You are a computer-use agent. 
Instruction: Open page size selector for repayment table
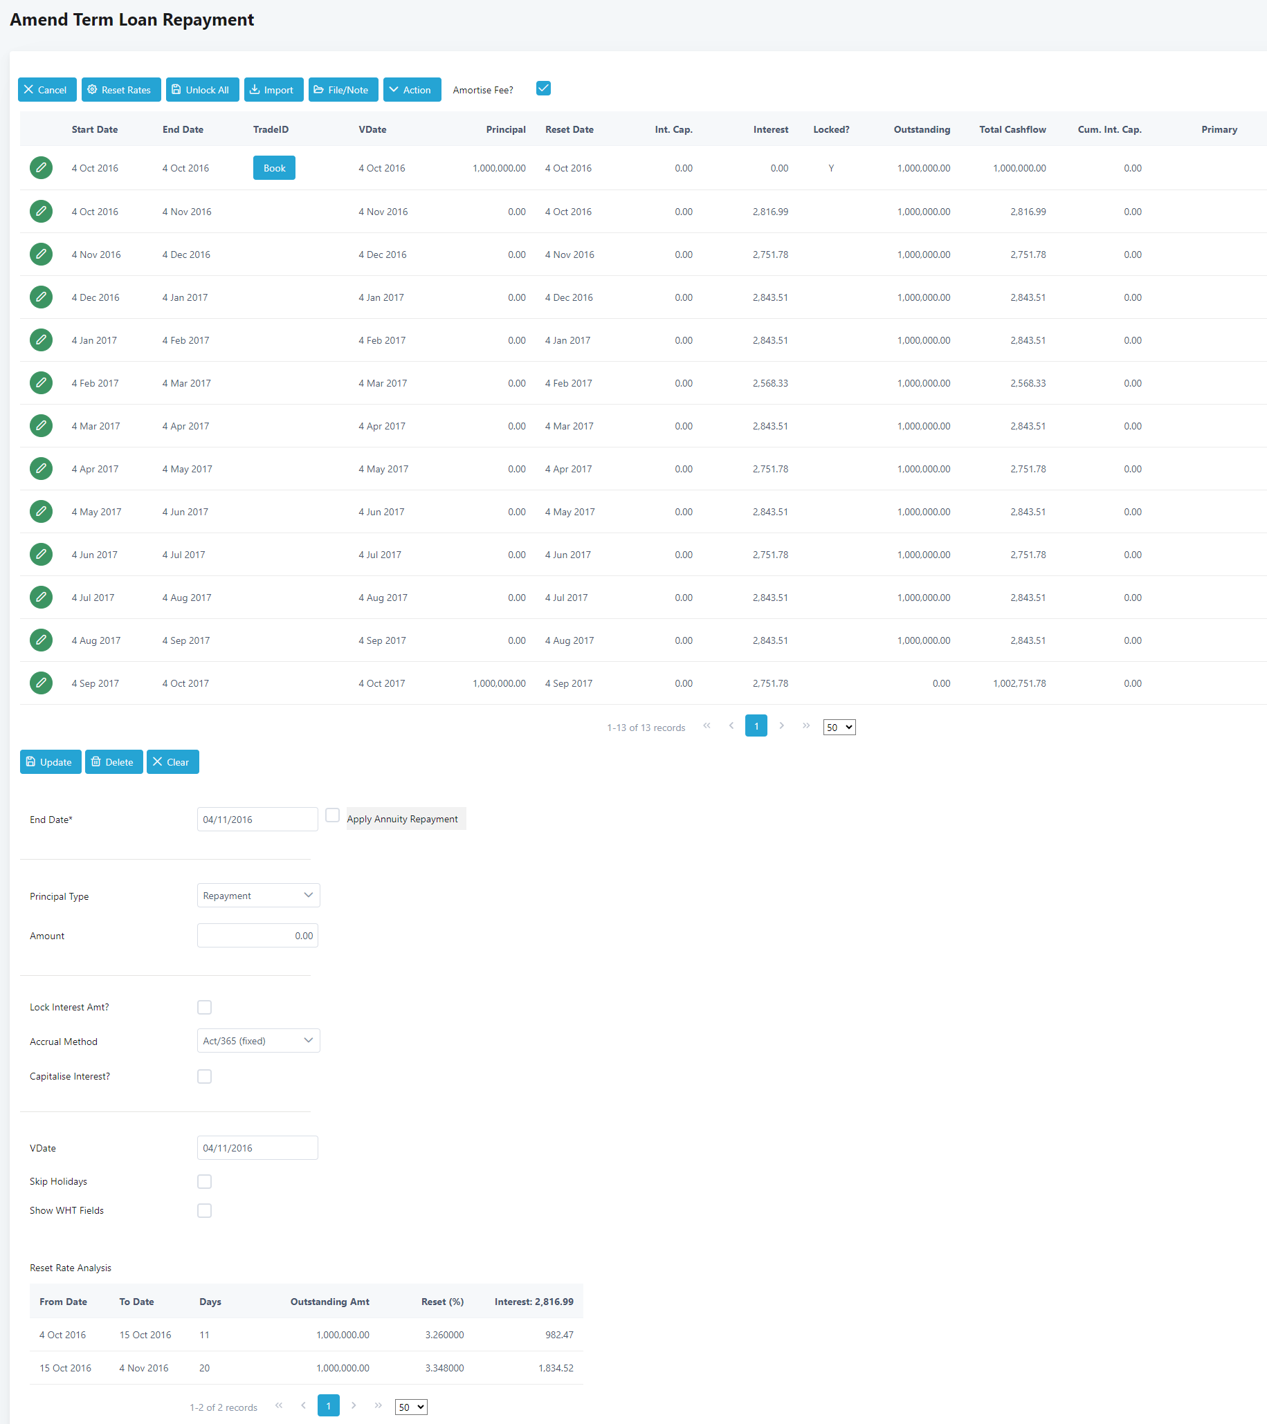839,727
